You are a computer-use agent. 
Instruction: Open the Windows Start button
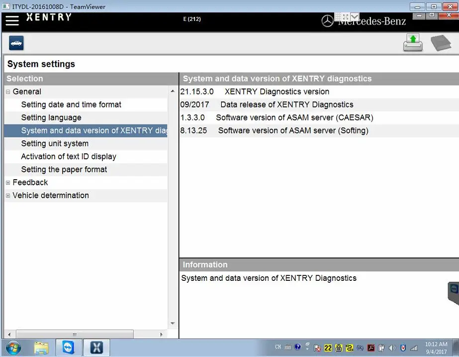pyautogui.click(x=13, y=348)
